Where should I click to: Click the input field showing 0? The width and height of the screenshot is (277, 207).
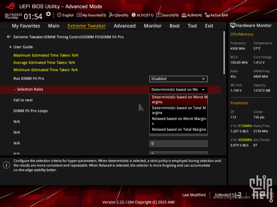tap(178, 144)
